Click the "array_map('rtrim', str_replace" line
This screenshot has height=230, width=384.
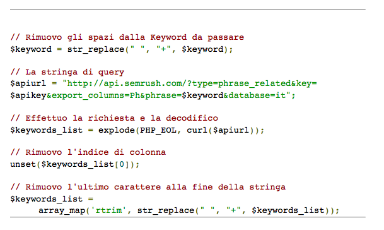[189, 210]
